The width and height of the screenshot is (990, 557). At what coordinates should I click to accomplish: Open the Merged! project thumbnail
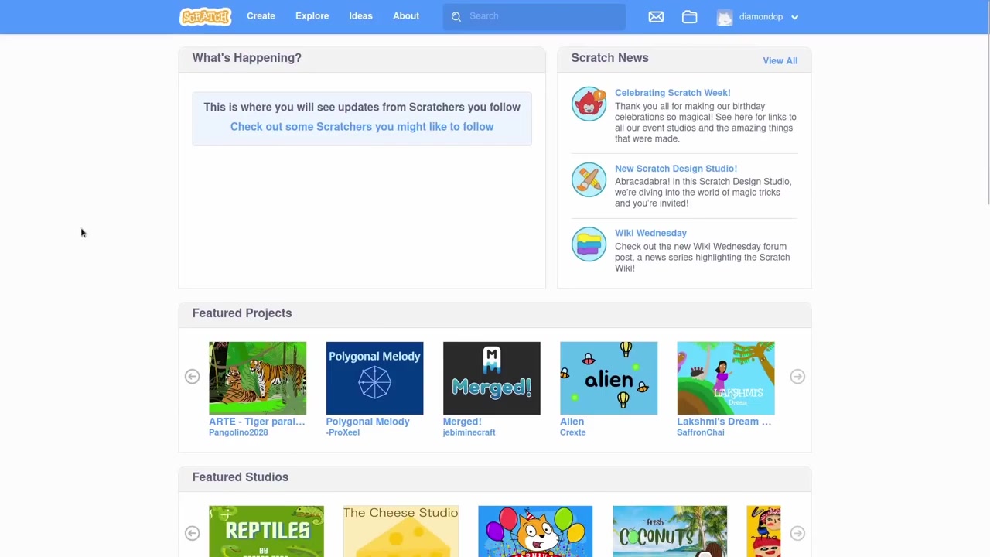click(x=492, y=378)
